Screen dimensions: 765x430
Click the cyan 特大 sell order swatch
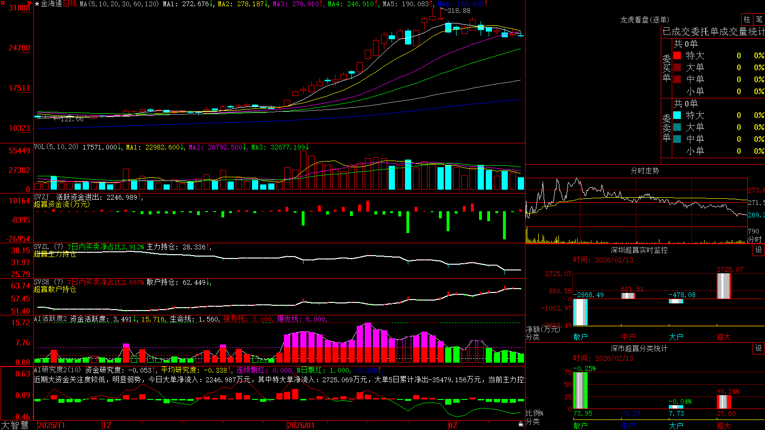coord(677,115)
